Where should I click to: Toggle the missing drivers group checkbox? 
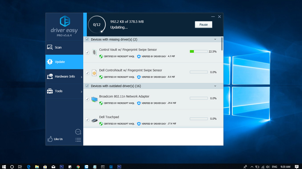pyautogui.click(x=87, y=39)
